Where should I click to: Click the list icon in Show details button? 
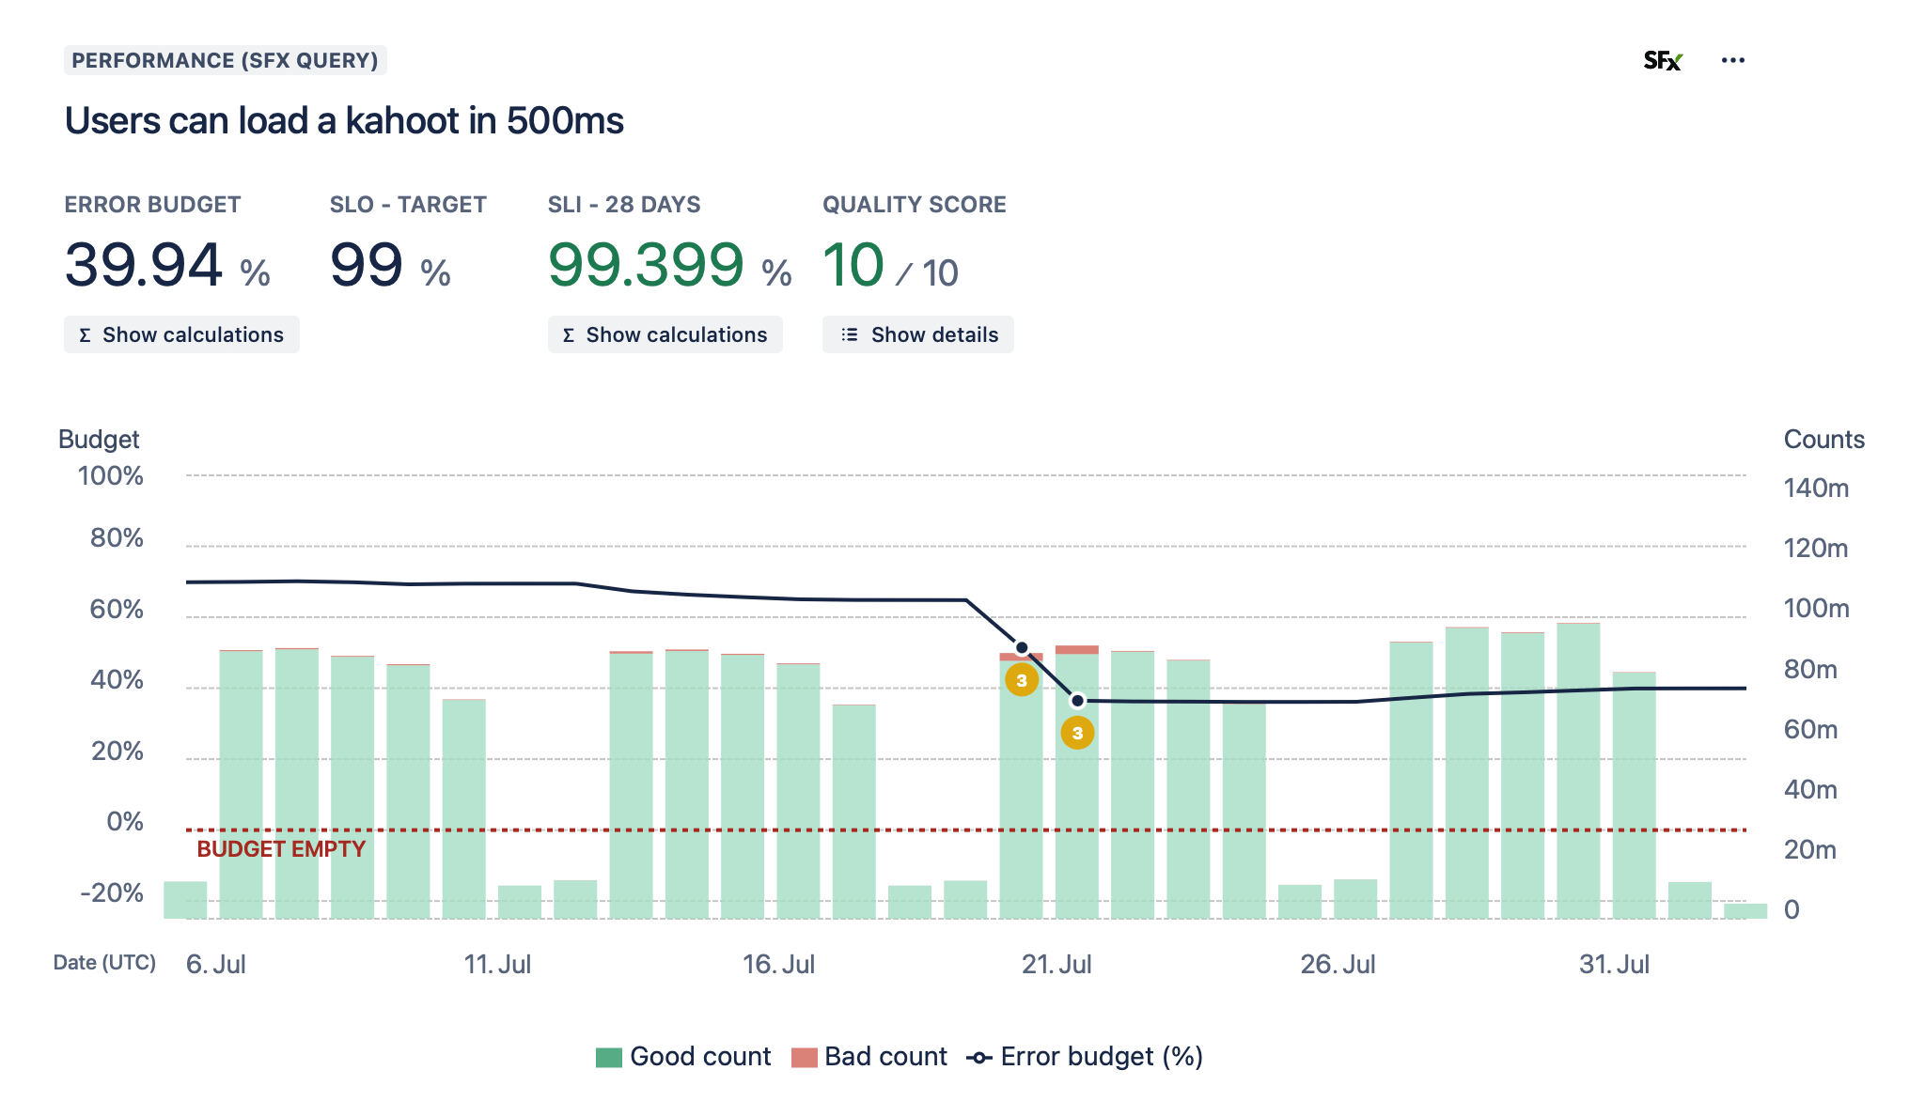pos(850,335)
